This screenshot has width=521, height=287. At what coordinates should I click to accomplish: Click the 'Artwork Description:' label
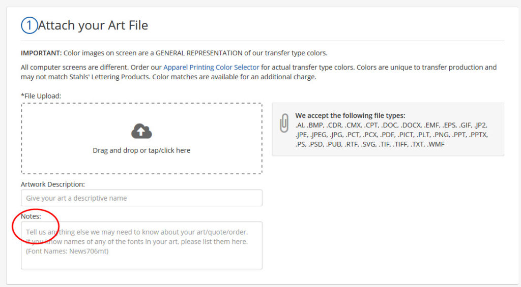(53, 184)
